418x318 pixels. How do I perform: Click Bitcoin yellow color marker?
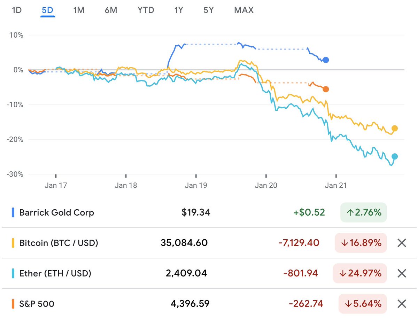tap(13, 243)
